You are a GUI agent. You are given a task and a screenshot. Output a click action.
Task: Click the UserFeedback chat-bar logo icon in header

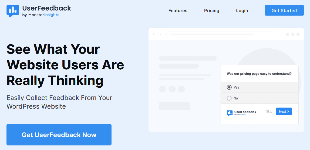point(13,11)
